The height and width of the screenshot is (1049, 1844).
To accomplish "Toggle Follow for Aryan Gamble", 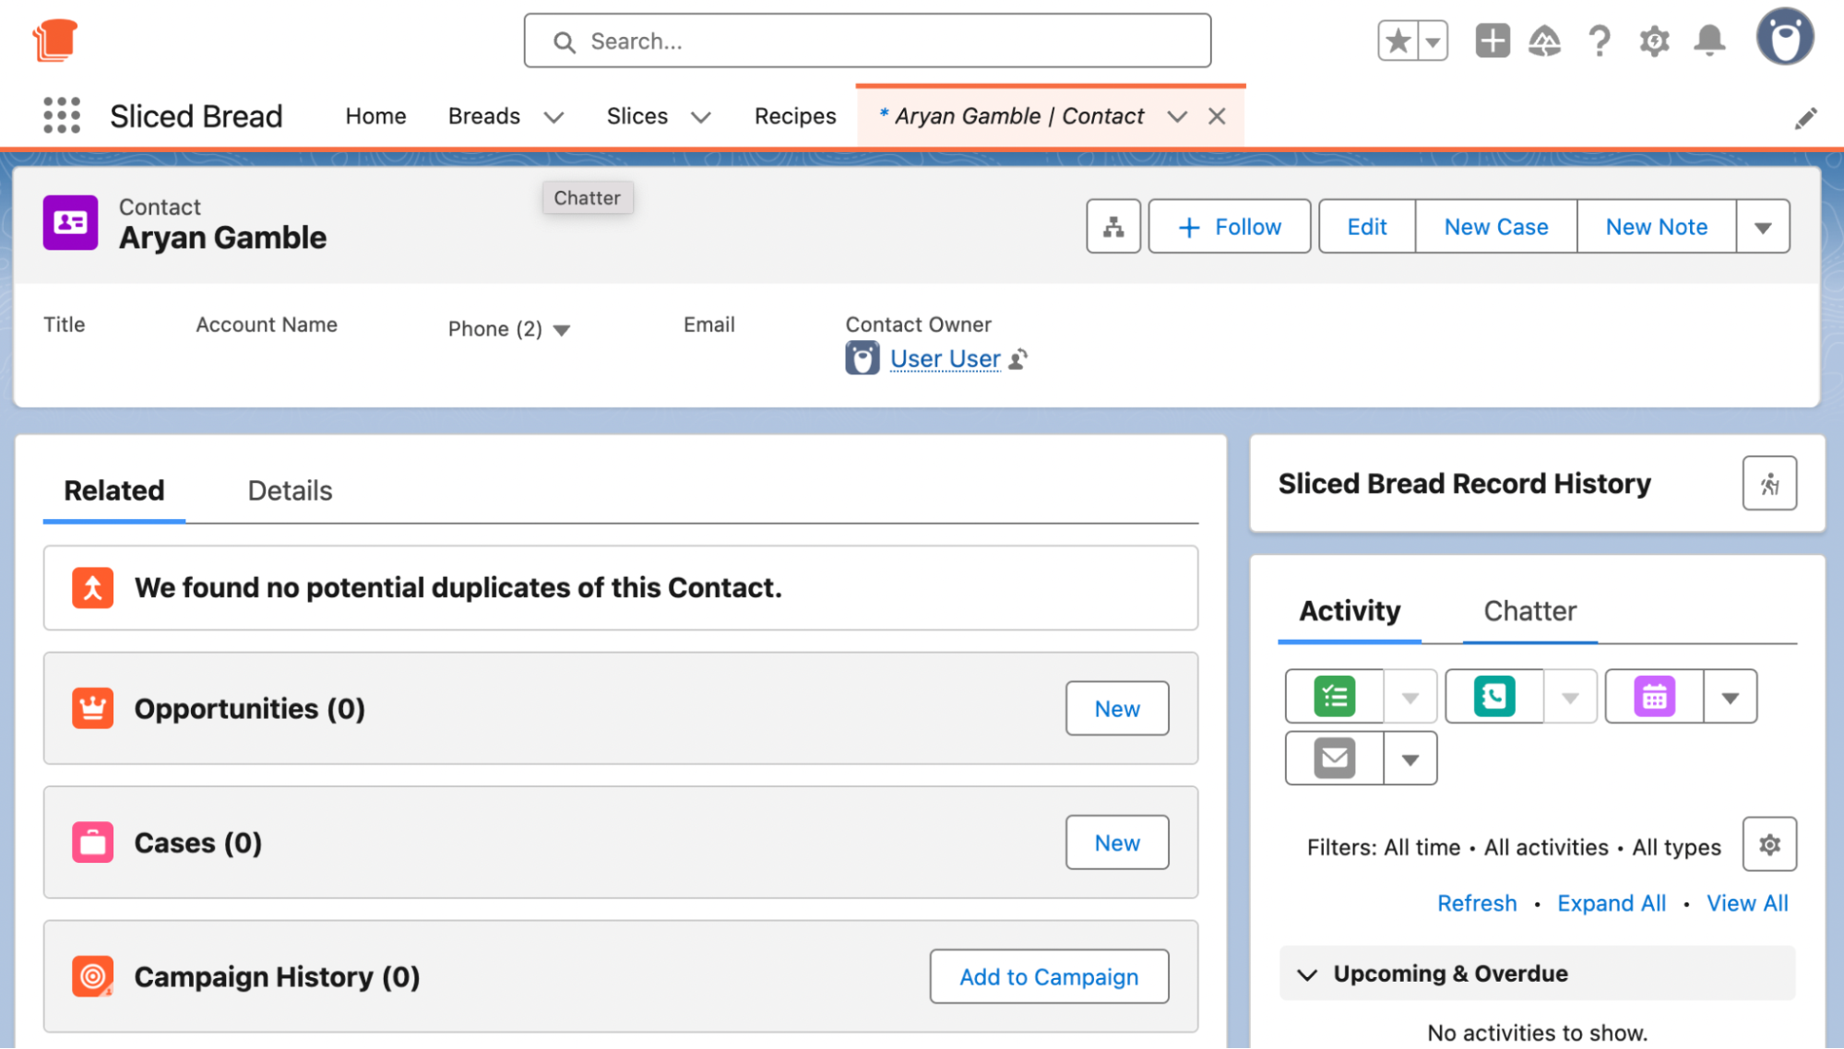I will click(x=1230, y=227).
